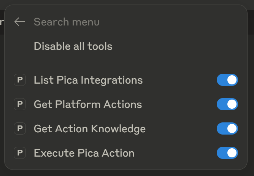
Task: Toggle off Execute Pica Action tool
Action: [x=227, y=153]
